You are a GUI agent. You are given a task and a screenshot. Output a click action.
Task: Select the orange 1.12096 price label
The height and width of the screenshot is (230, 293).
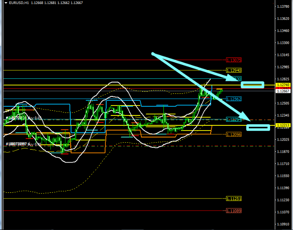coord(234,134)
